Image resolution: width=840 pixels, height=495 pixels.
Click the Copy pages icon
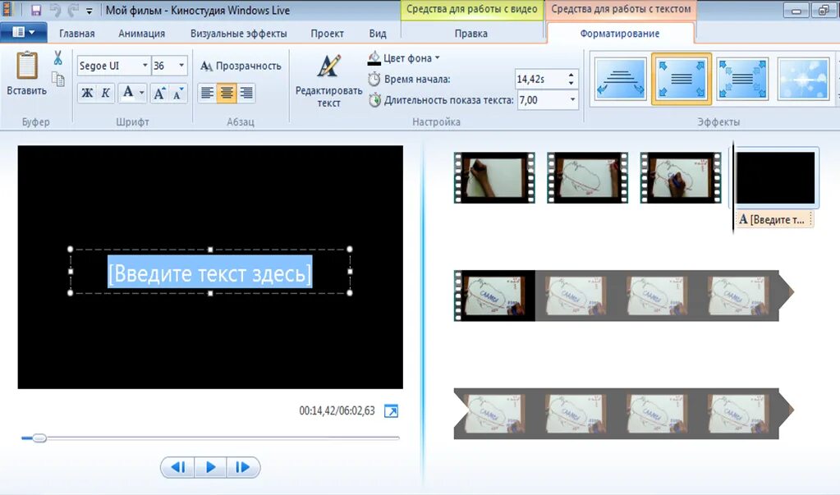click(57, 80)
